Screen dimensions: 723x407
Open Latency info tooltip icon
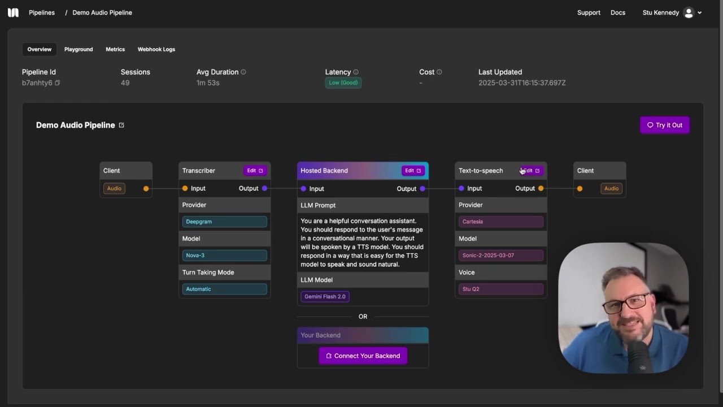356,72
